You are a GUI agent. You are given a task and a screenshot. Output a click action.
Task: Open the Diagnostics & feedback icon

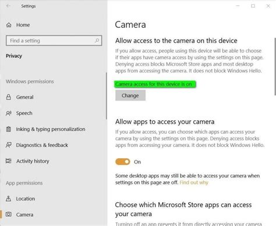9,145
